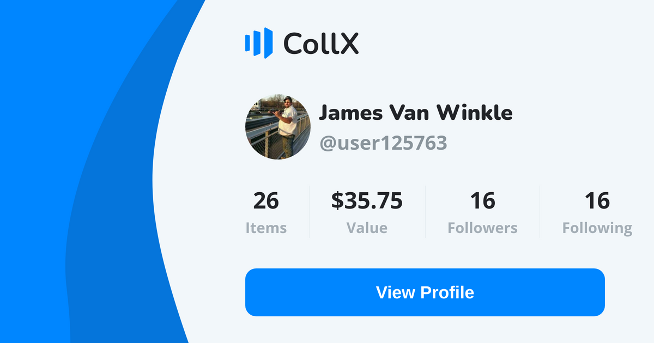Select the name James Van Winkle

coord(415,113)
